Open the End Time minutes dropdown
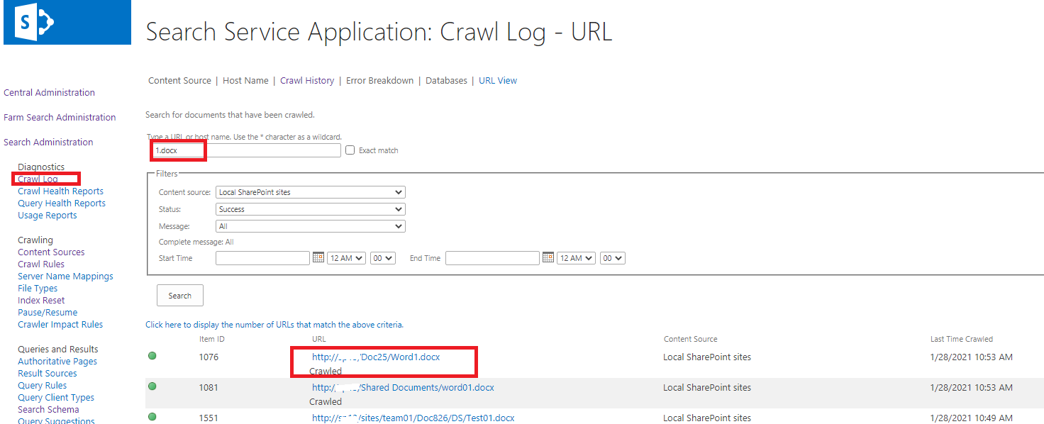 pyautogui.click(x=612, y=258)
